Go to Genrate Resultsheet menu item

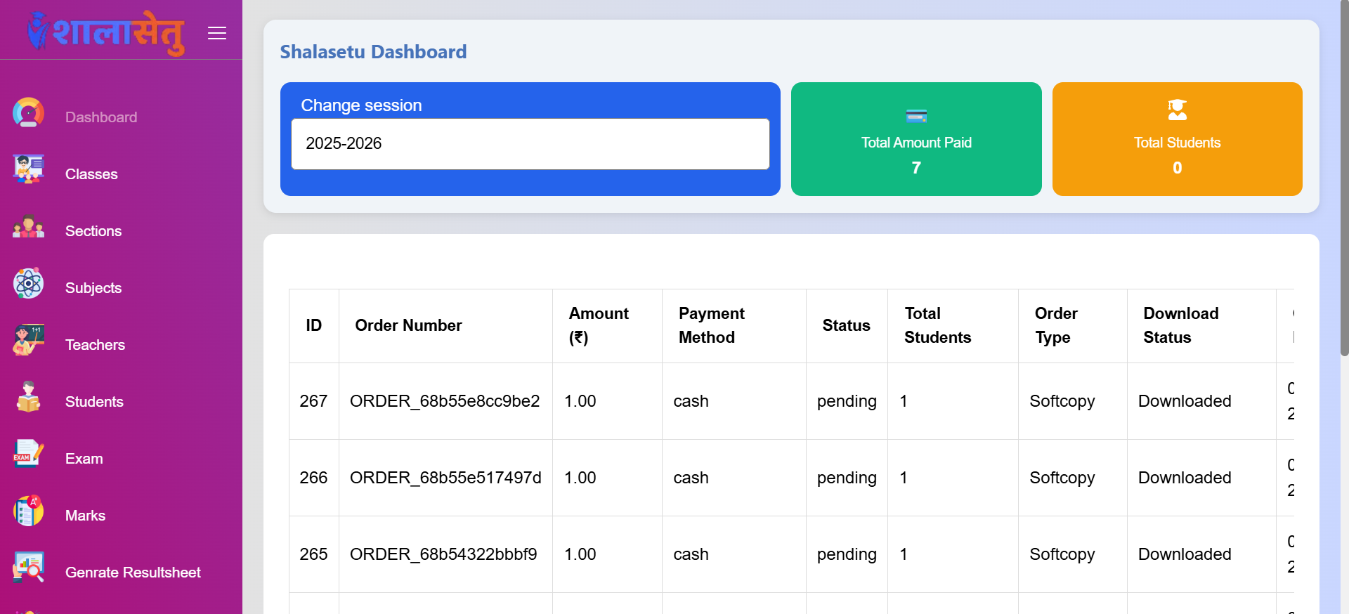(x=133, y=573)
